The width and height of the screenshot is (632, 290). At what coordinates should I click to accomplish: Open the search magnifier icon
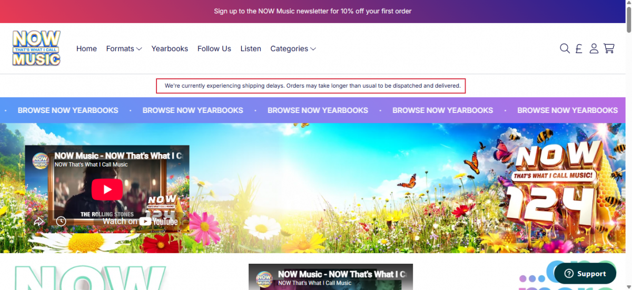565,48
